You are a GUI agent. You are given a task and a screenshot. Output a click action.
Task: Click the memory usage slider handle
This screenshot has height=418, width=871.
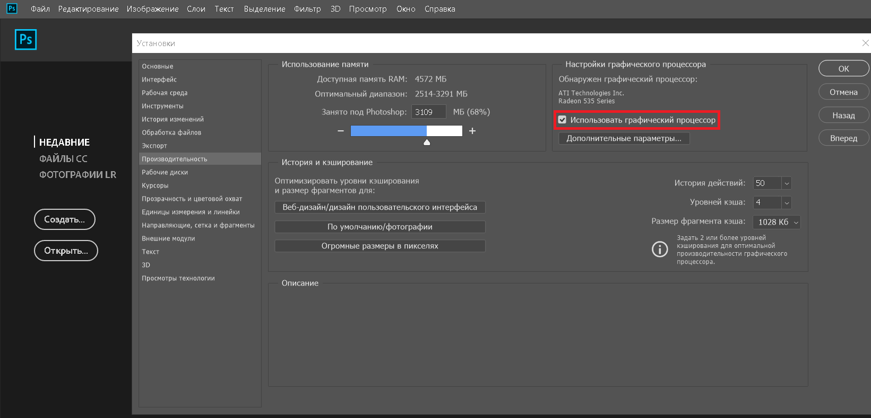pyautogui.click(x=427, y=142)
